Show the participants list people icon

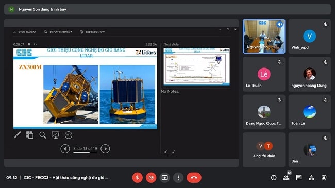pos(286,178)
